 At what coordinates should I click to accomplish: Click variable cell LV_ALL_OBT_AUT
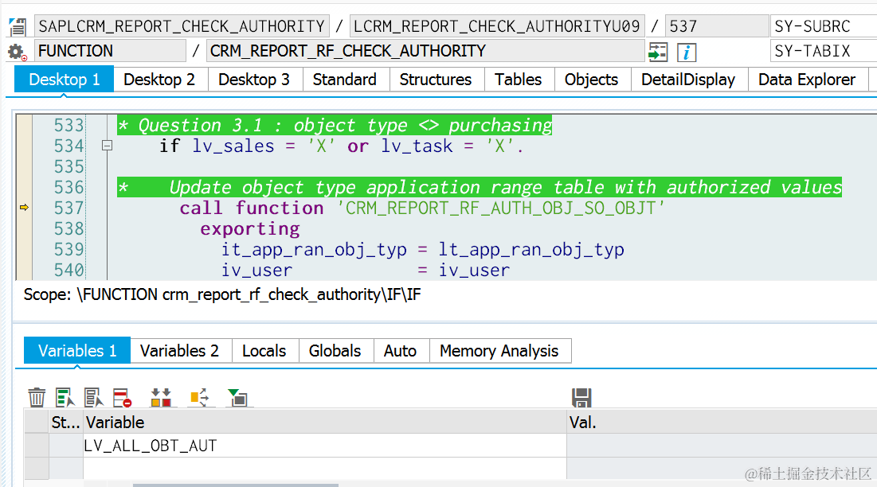pos(324,446)
